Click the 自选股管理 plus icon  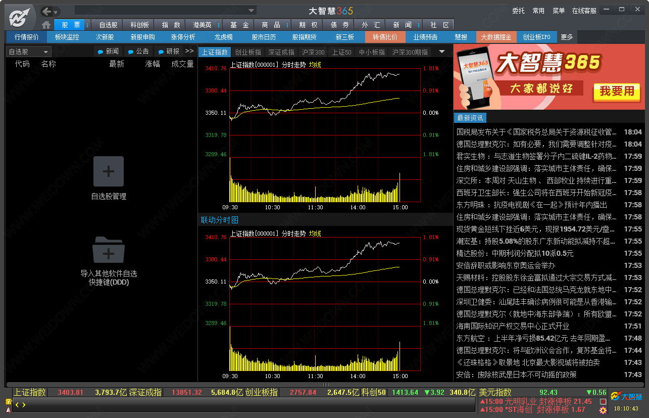pos(109,171)
